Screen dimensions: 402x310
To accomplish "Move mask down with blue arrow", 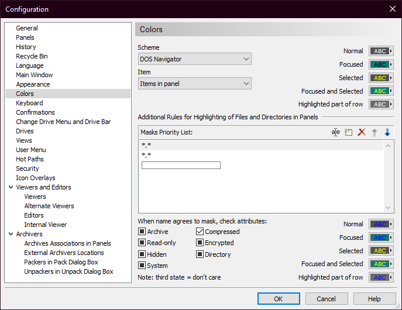I will pos(387,132).
